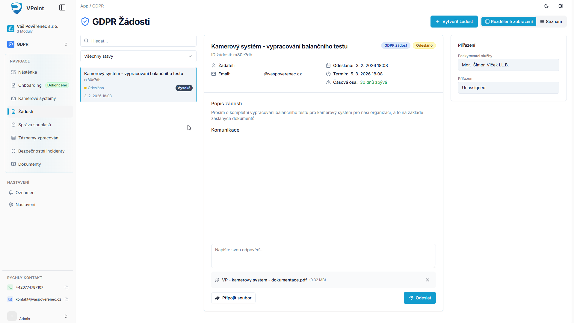Click the phone icon in quick contact
The width and height of the screenshot is (574, 323).
[10, 287]
